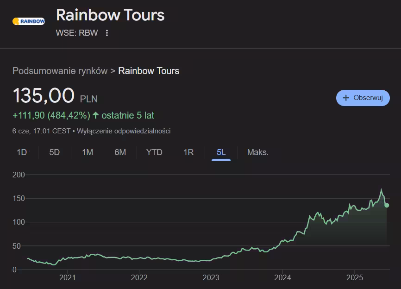Click the 2025 label on chart axis
Screen dimensions: 401x289
click(354, 277)
